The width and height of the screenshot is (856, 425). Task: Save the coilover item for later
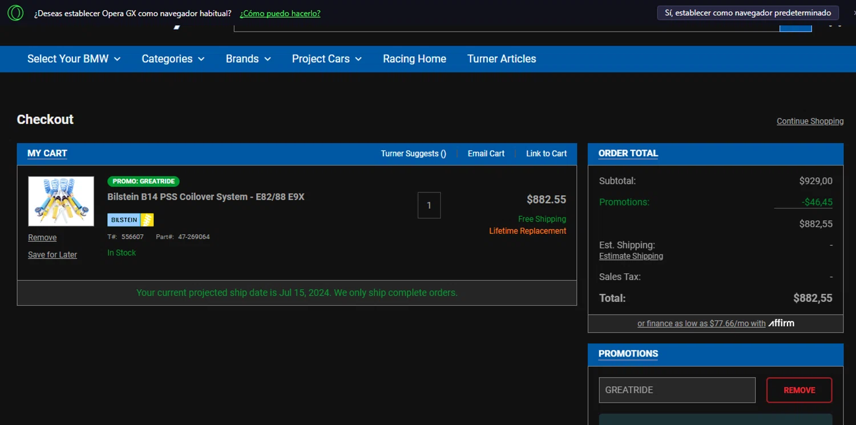tap(53, 254)
